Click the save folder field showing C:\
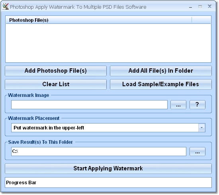This screenshot has width=219, height=195. coord(99,151)
